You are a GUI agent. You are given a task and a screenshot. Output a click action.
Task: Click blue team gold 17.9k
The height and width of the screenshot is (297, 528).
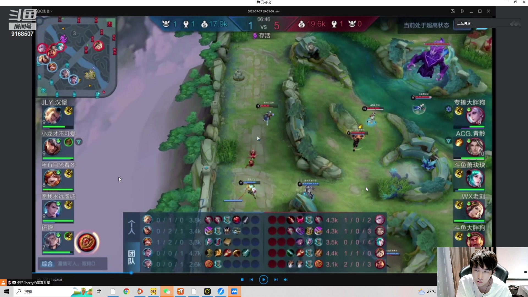[214, 24]
